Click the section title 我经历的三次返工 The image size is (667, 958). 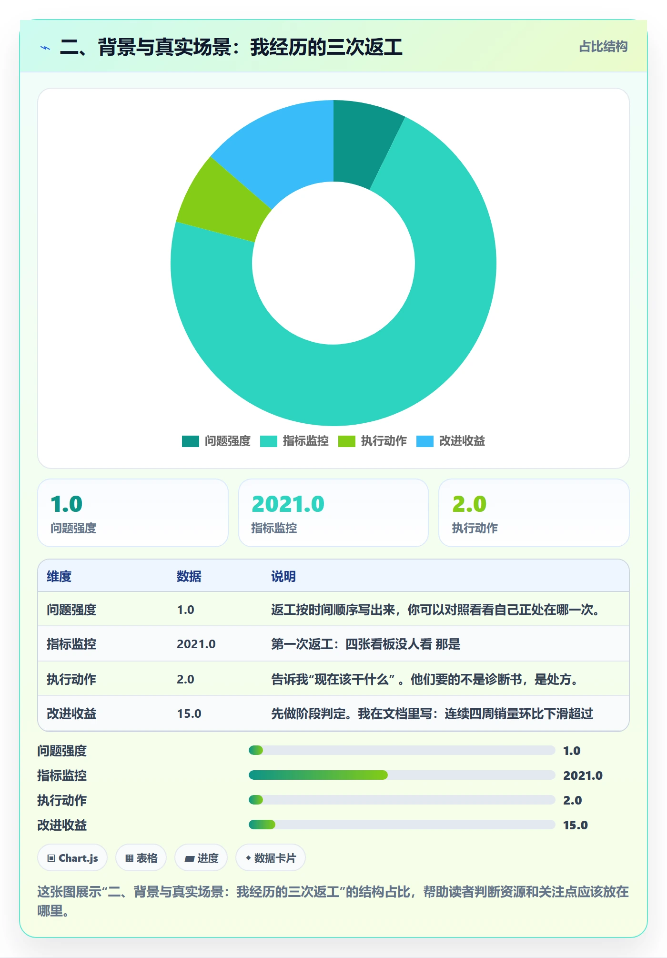point(326,47)
